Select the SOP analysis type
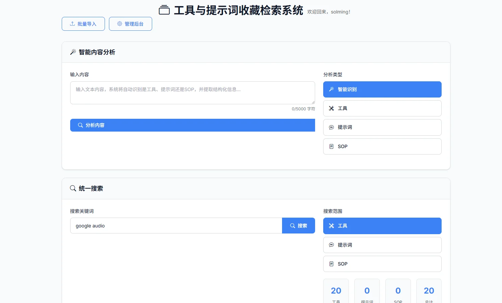Screen dimensions: 502x303 click(x=382, y=146)
